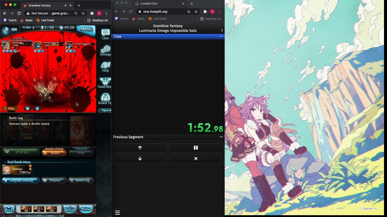This screenshot has width=387, height=217.
Task: Open the Players list button
Action: [x=54, y=180]
